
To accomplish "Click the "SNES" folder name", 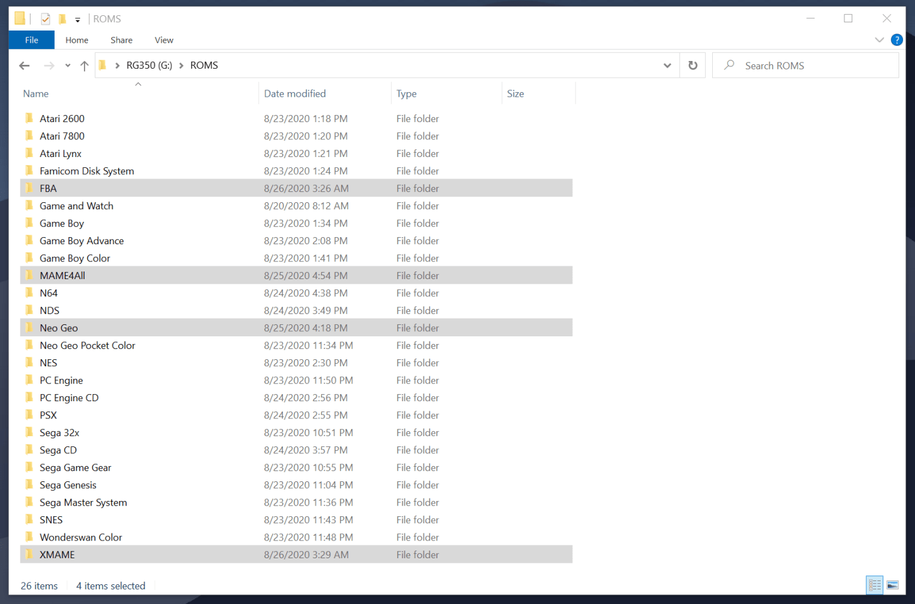I will pos(51,520).
